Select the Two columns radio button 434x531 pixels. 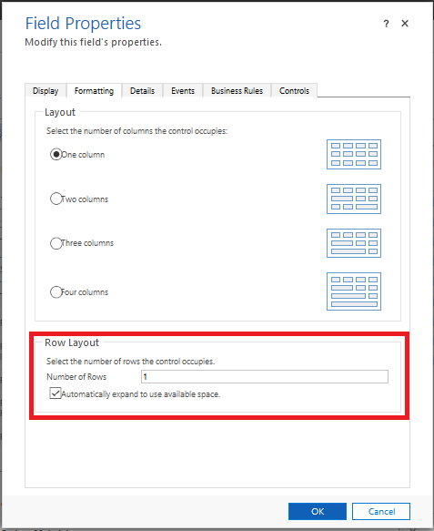click(x=56, y=199)
